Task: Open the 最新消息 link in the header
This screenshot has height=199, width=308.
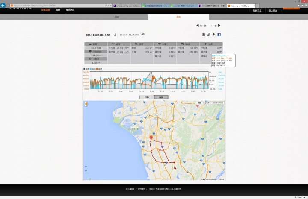Action: (257, 10)
